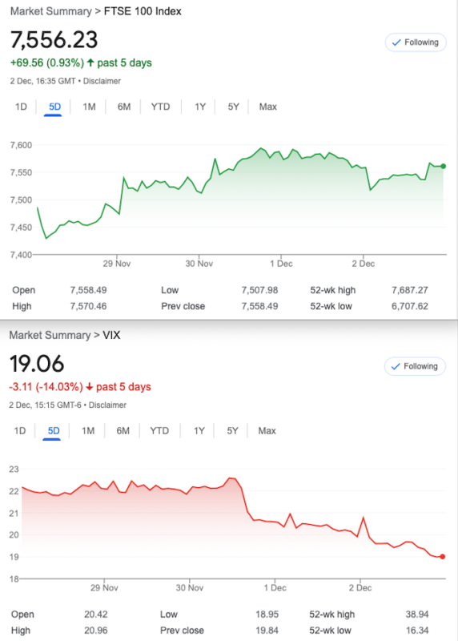Image resolution: width=458 pixels, height=641 pixels.
Task: Click -3.11 (-14.03%) past 5 days change
Action: (x=80, y=387)
